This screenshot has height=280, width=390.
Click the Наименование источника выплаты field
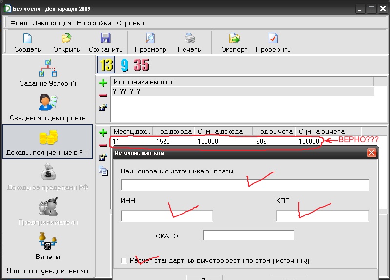(x=245, y=185)
